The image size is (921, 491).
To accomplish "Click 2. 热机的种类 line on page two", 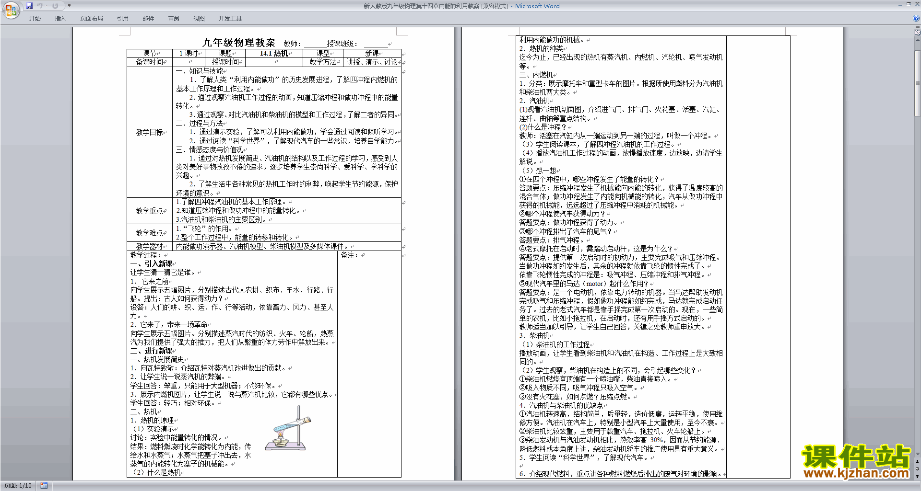I will click(541, 48).
